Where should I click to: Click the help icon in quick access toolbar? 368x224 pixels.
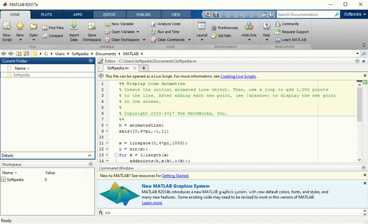(271, 15)
